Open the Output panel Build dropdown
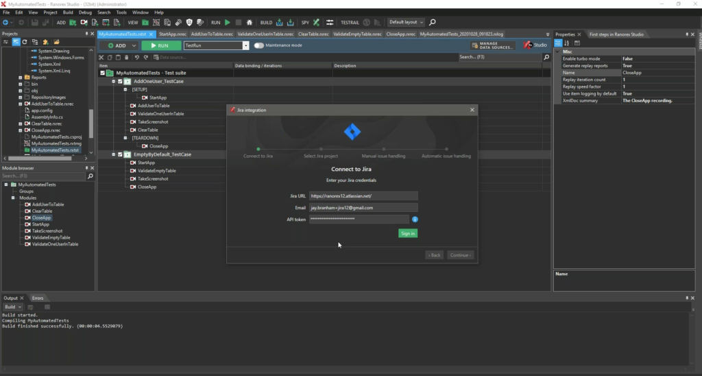Image resolution: width=702 pixels, height=376 pixels. (12, 307)
